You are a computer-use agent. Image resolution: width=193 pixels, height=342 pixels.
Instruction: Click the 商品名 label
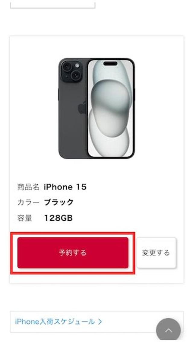[28, 187]
